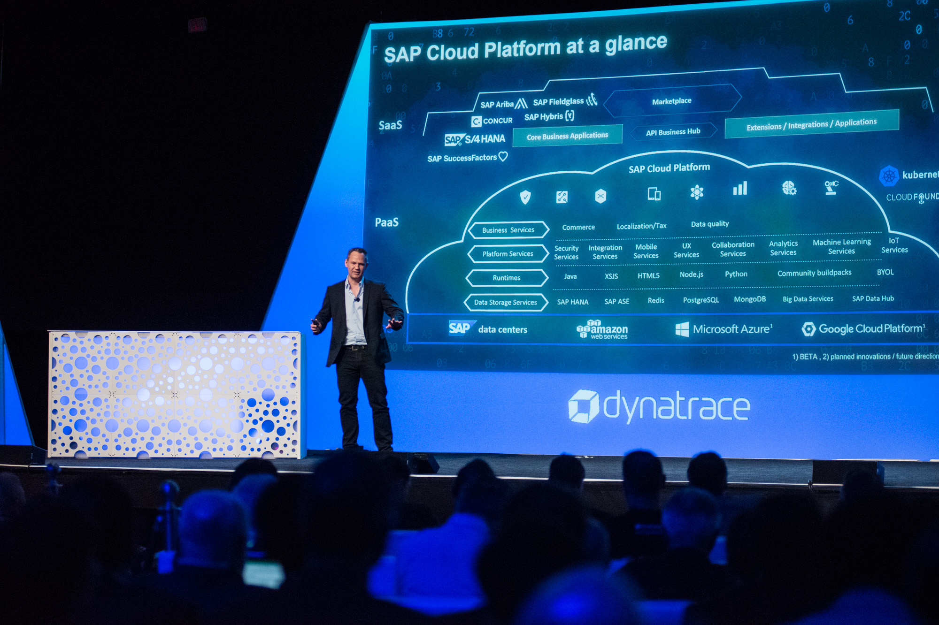This screenshot has height=625, width=939.
Task: Click the Google Cloud Platform hexagon logo
Action: pos(808,329)
